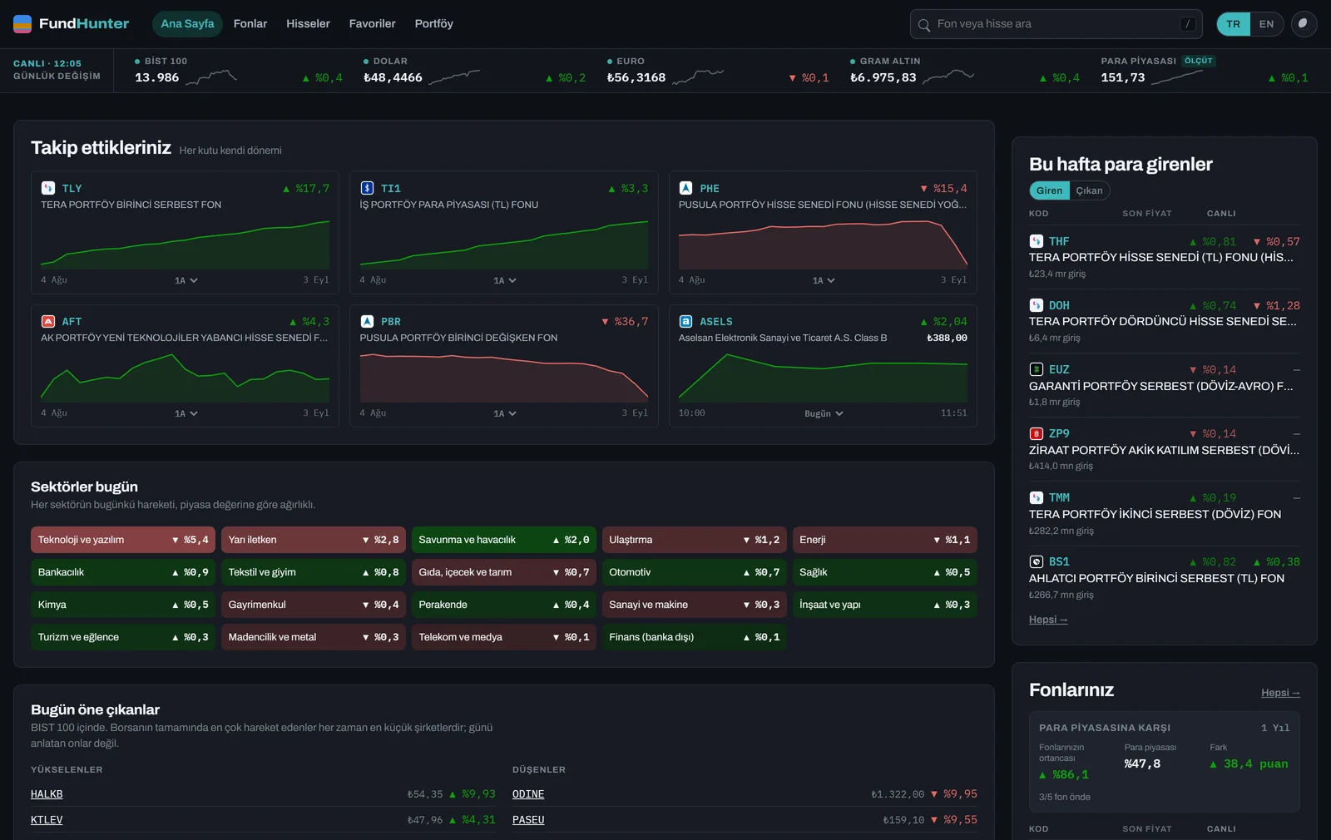Click the TLY fund logo icon

tap(48, 188)
